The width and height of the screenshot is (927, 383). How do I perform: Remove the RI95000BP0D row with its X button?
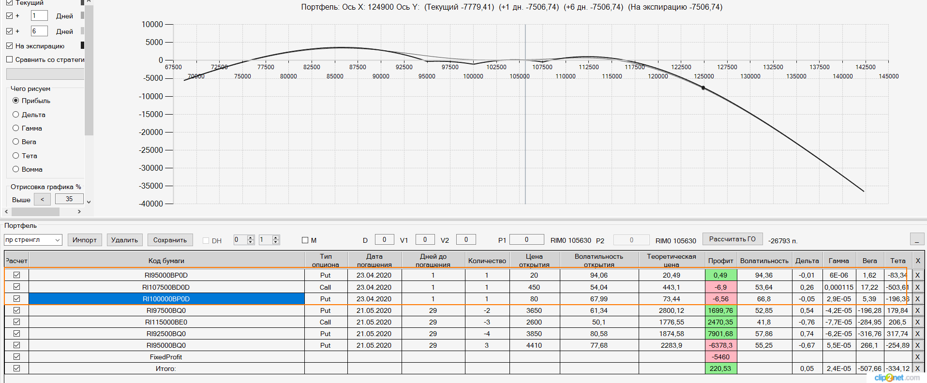click(917, 275)
